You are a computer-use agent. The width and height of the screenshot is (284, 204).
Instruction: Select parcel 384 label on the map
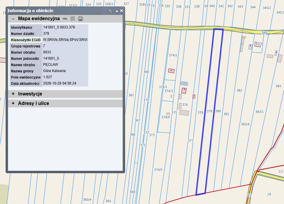278,86
